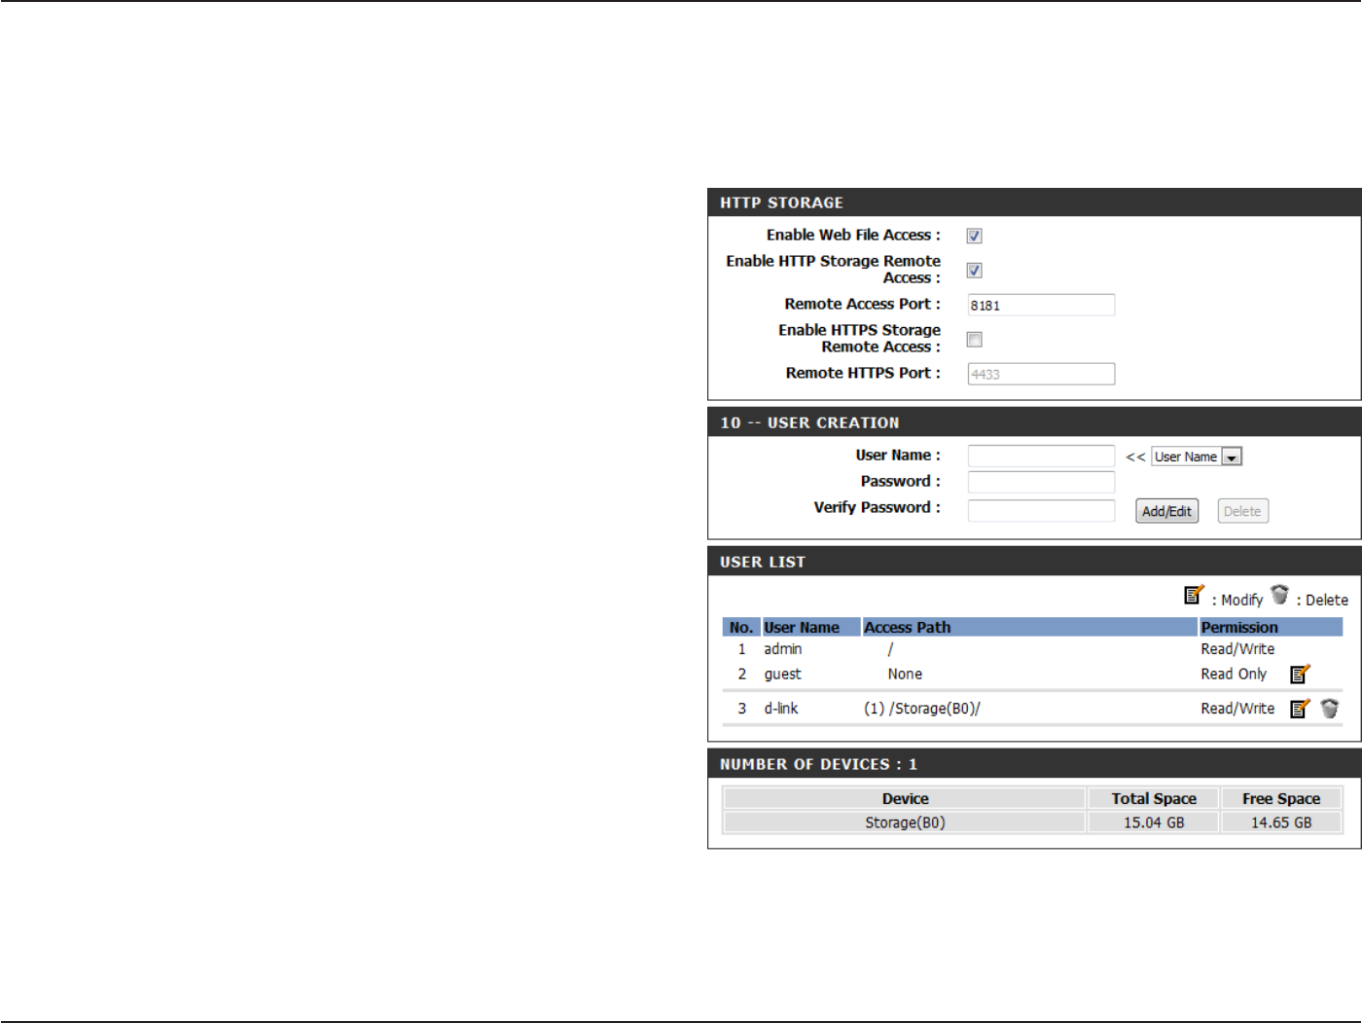This screenshot has height=1023, width=1362.
Task: Click the greyed-out Delete button
Action: pyautogui.click(x=1242, y=511)
